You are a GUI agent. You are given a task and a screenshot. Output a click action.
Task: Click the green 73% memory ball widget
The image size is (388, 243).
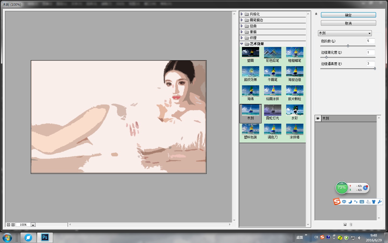(342, 188)
